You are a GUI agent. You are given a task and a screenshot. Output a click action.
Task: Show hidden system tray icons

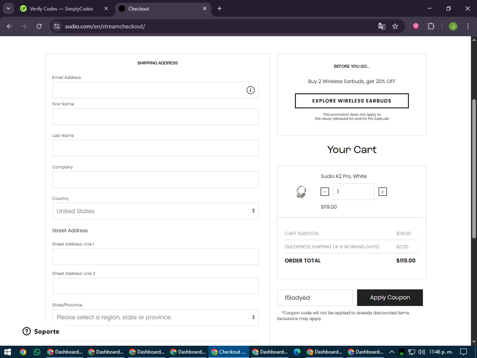coord(392,352)
